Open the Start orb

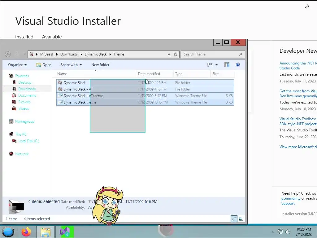(8, 232)
